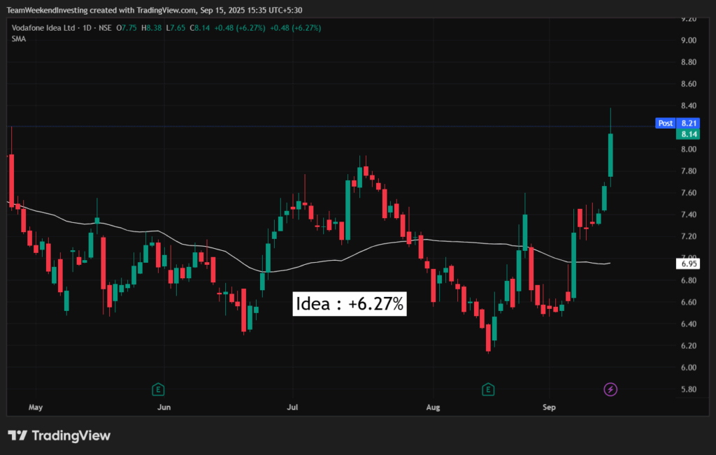Click the 8.40 price axis label
This screenshot has width=716, height=455.
[x=689, y=106]
